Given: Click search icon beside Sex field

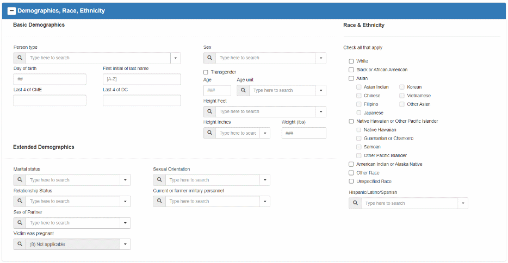Looking at the screenshot, I should pyautogui.click(x=209, y=58).
